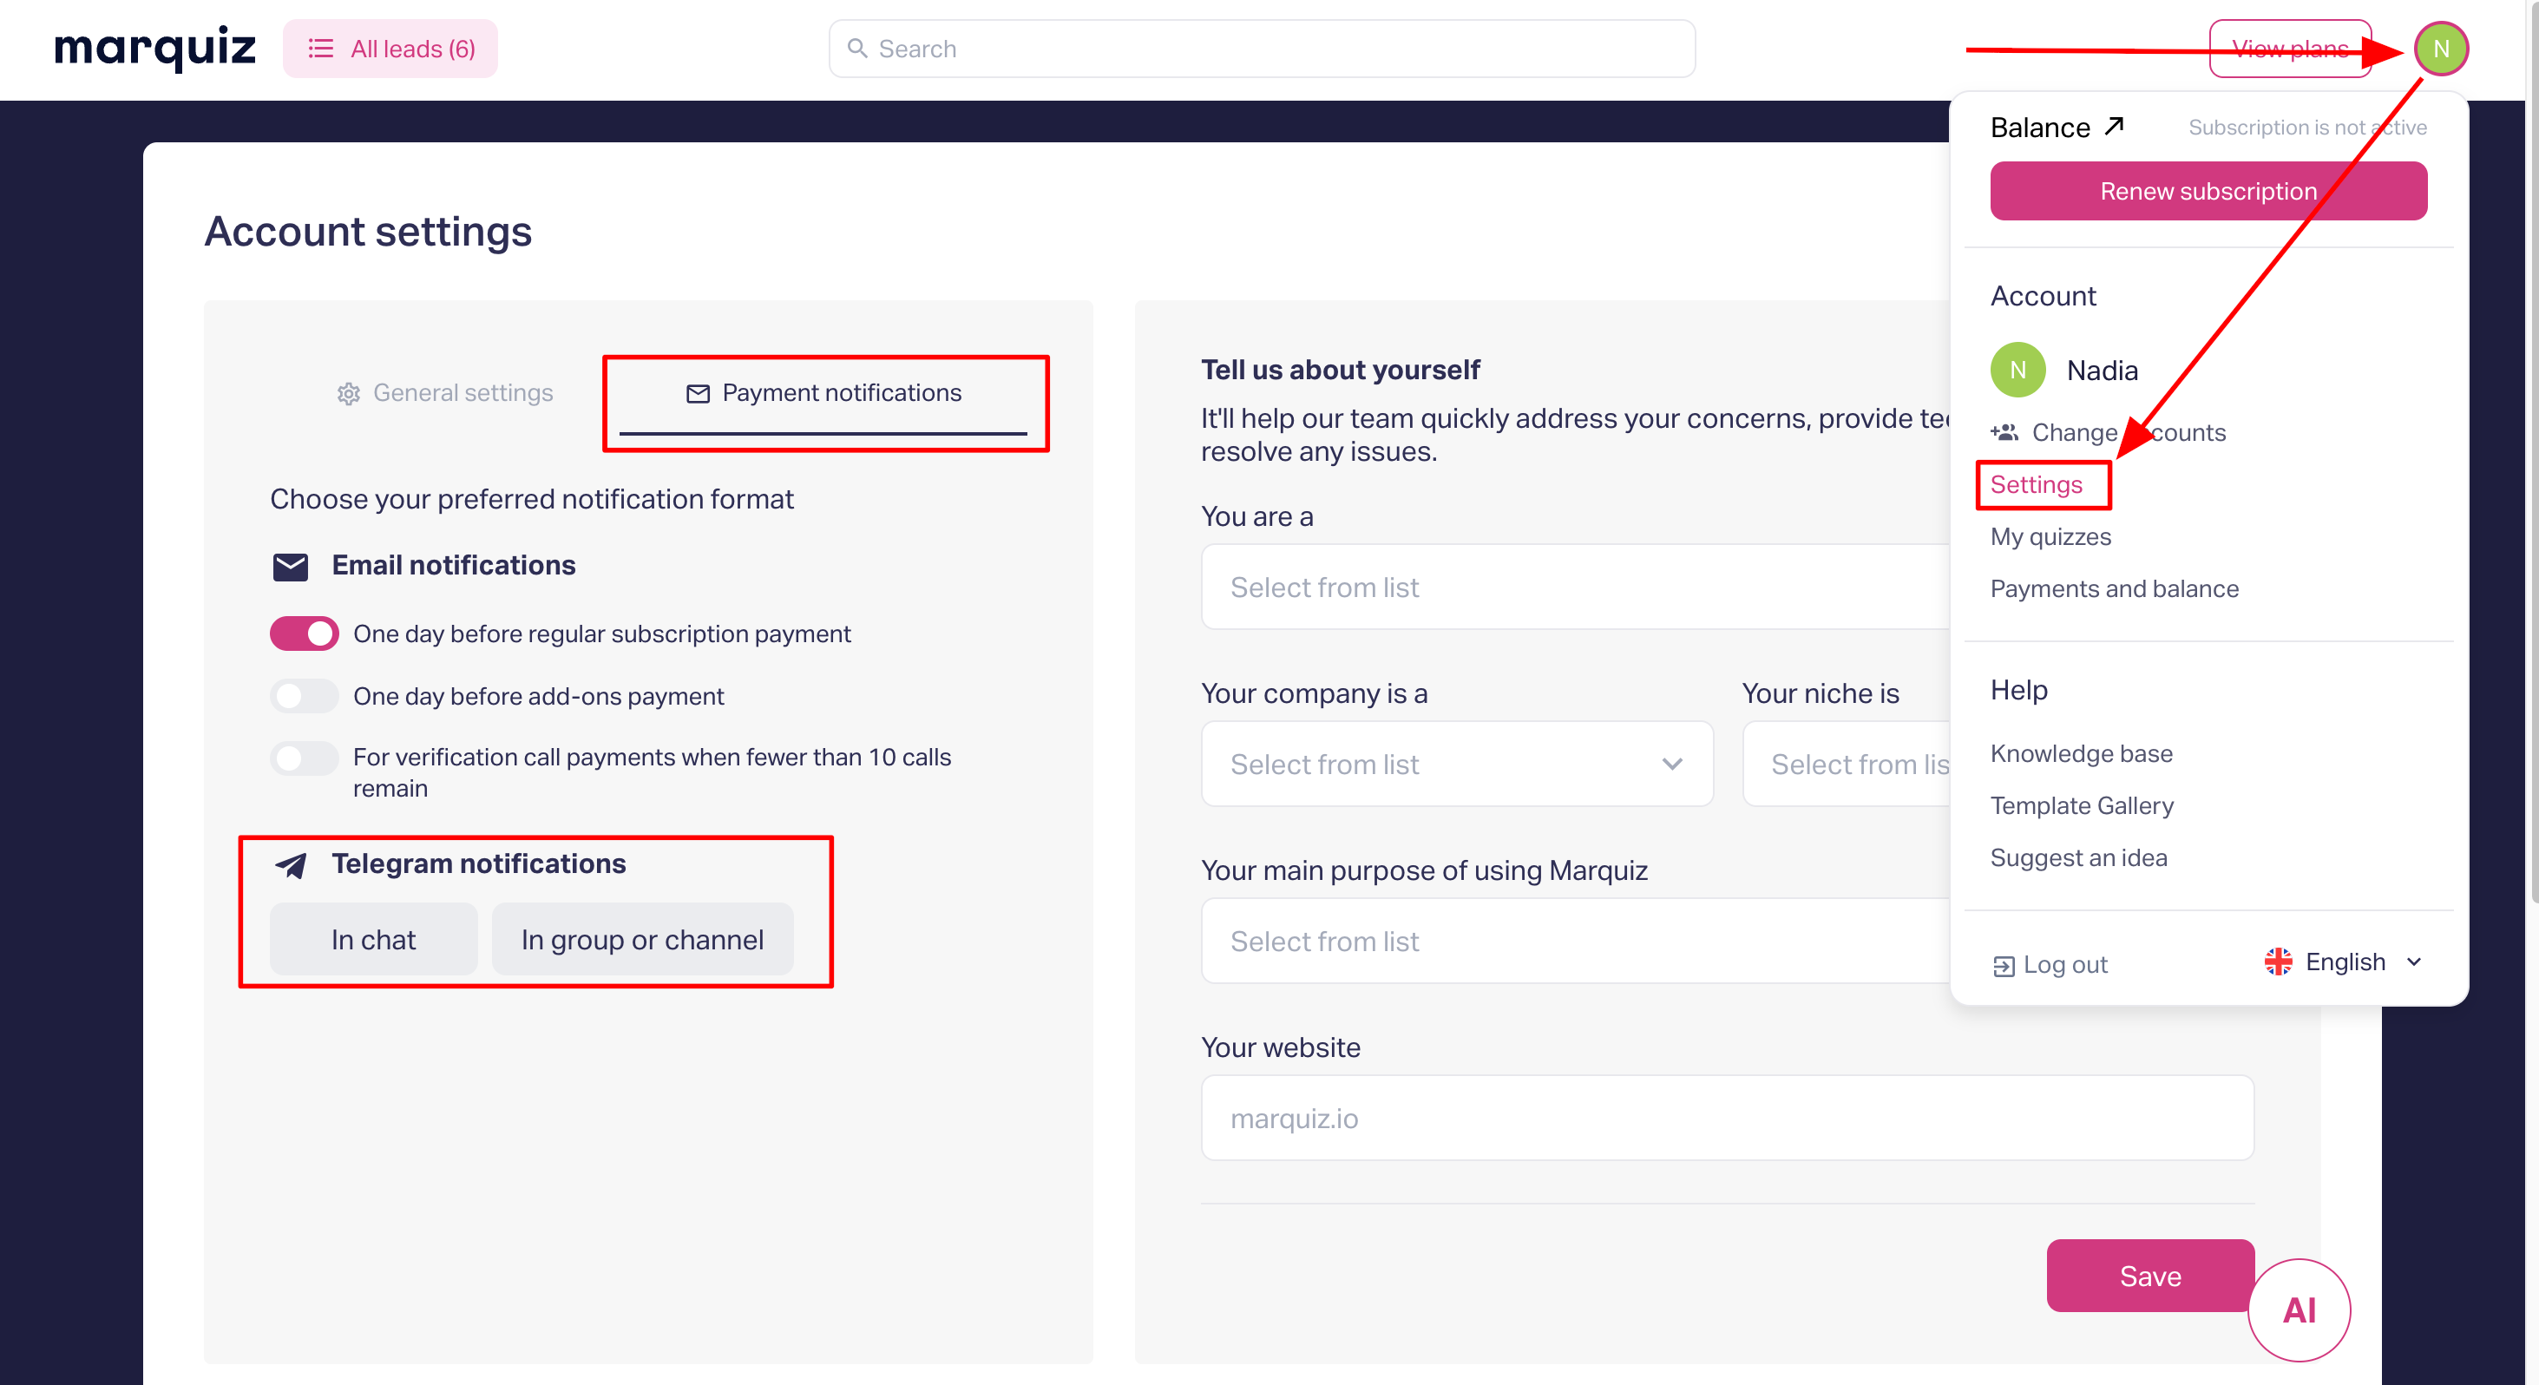Click 'Subscription is not active' text
Screen dimensions: 2539x1385
(2307, 128)
